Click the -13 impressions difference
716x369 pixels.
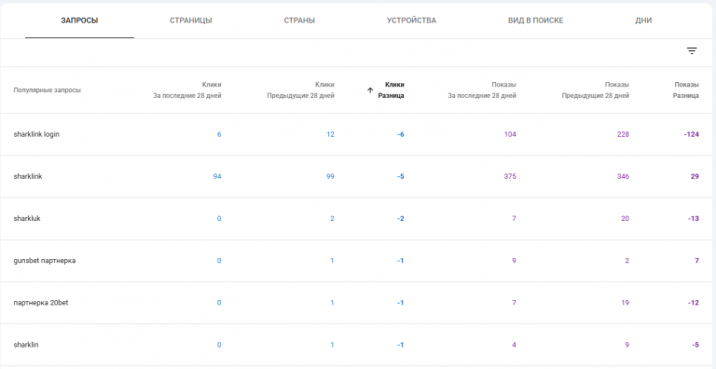(x=694, y=218)
